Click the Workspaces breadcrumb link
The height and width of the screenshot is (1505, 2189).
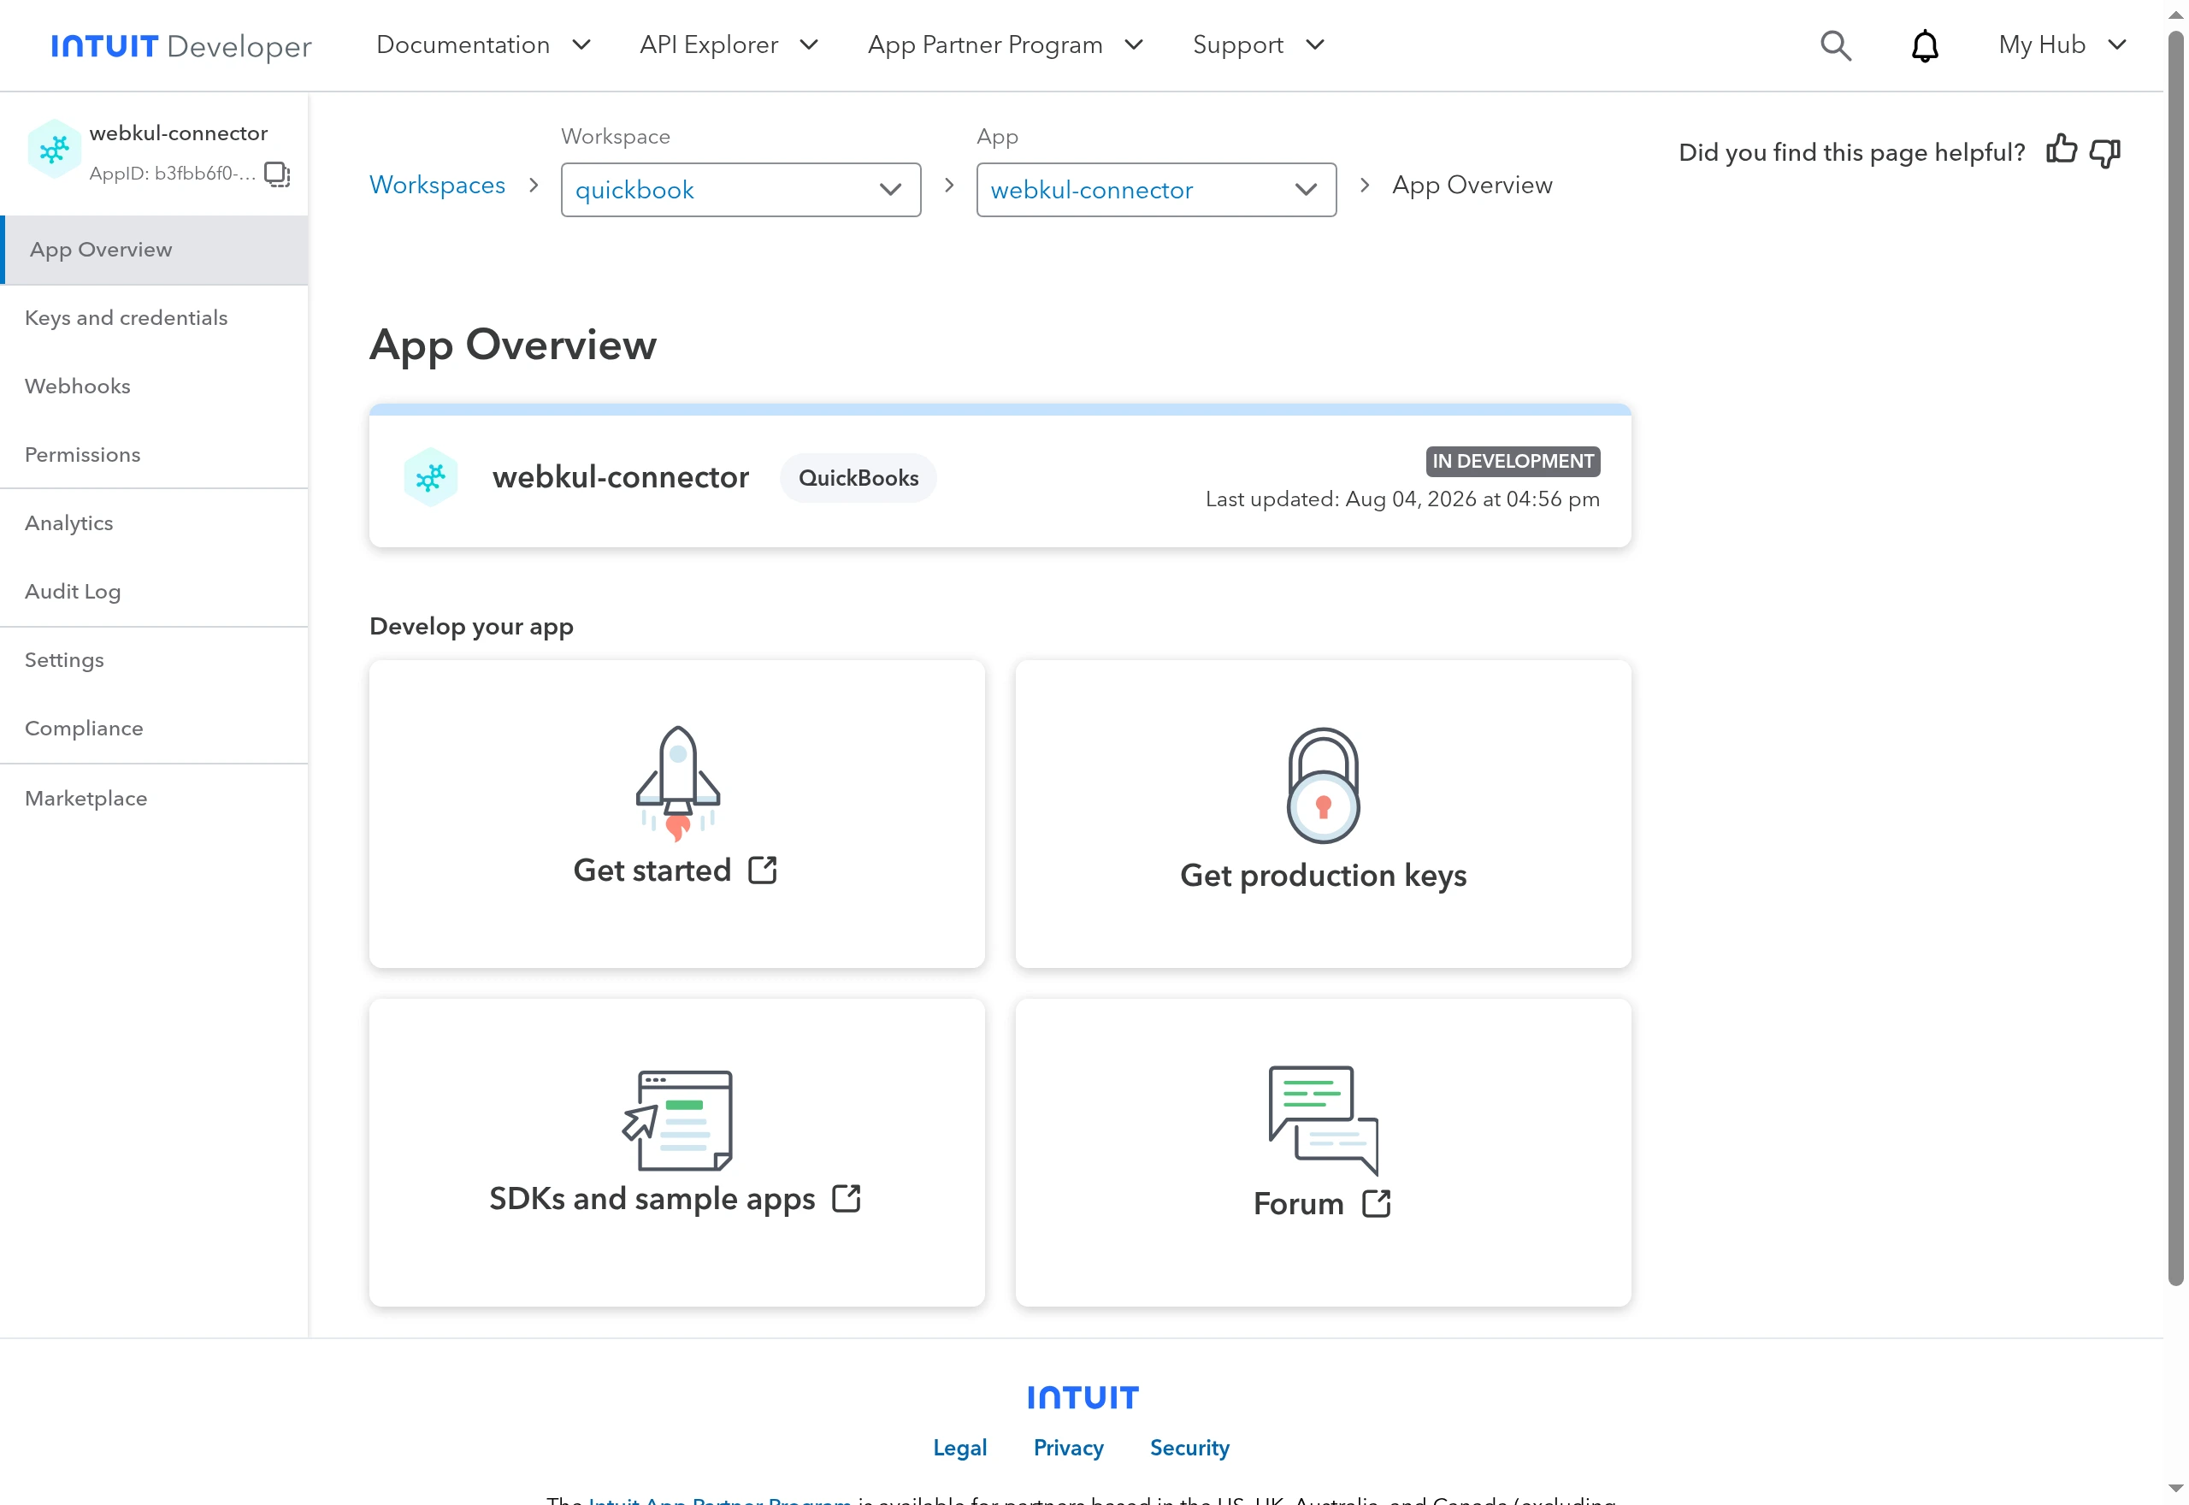[x=438, y=185]
